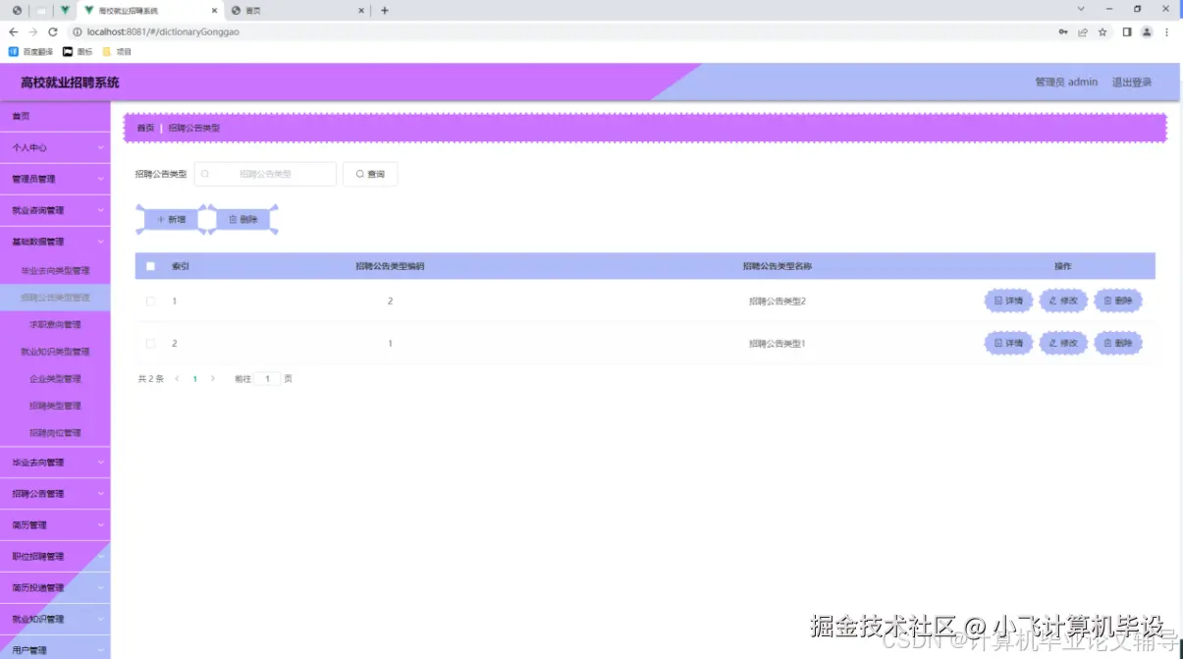The image size is (1183, 659).
Task: Open 企业类型管理 submenu item
Action: [55, 378]
